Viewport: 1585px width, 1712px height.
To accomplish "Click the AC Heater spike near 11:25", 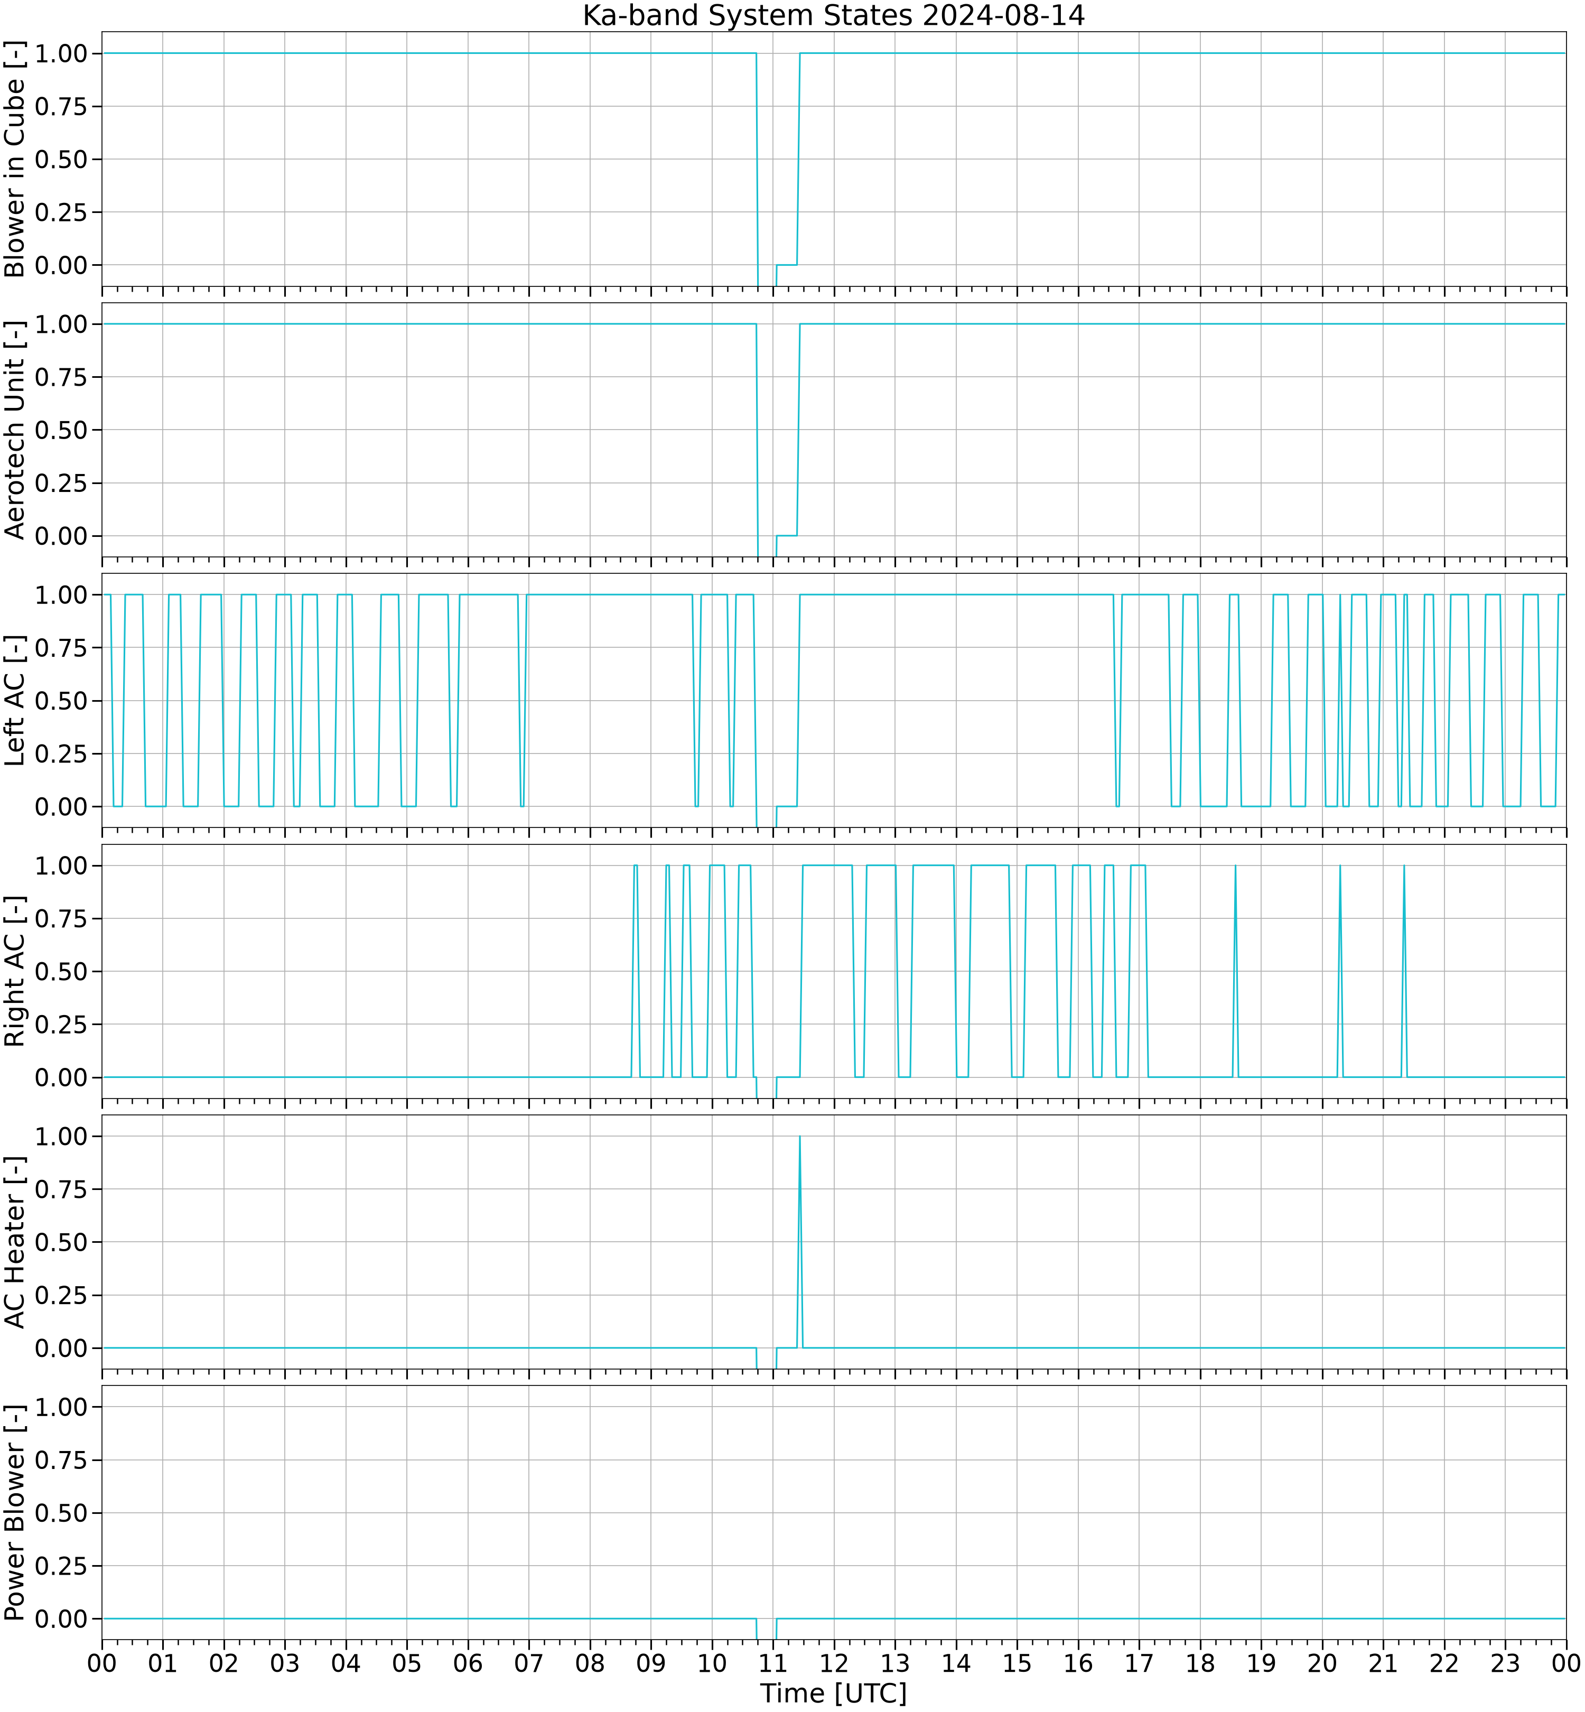I will (799, 1242).
